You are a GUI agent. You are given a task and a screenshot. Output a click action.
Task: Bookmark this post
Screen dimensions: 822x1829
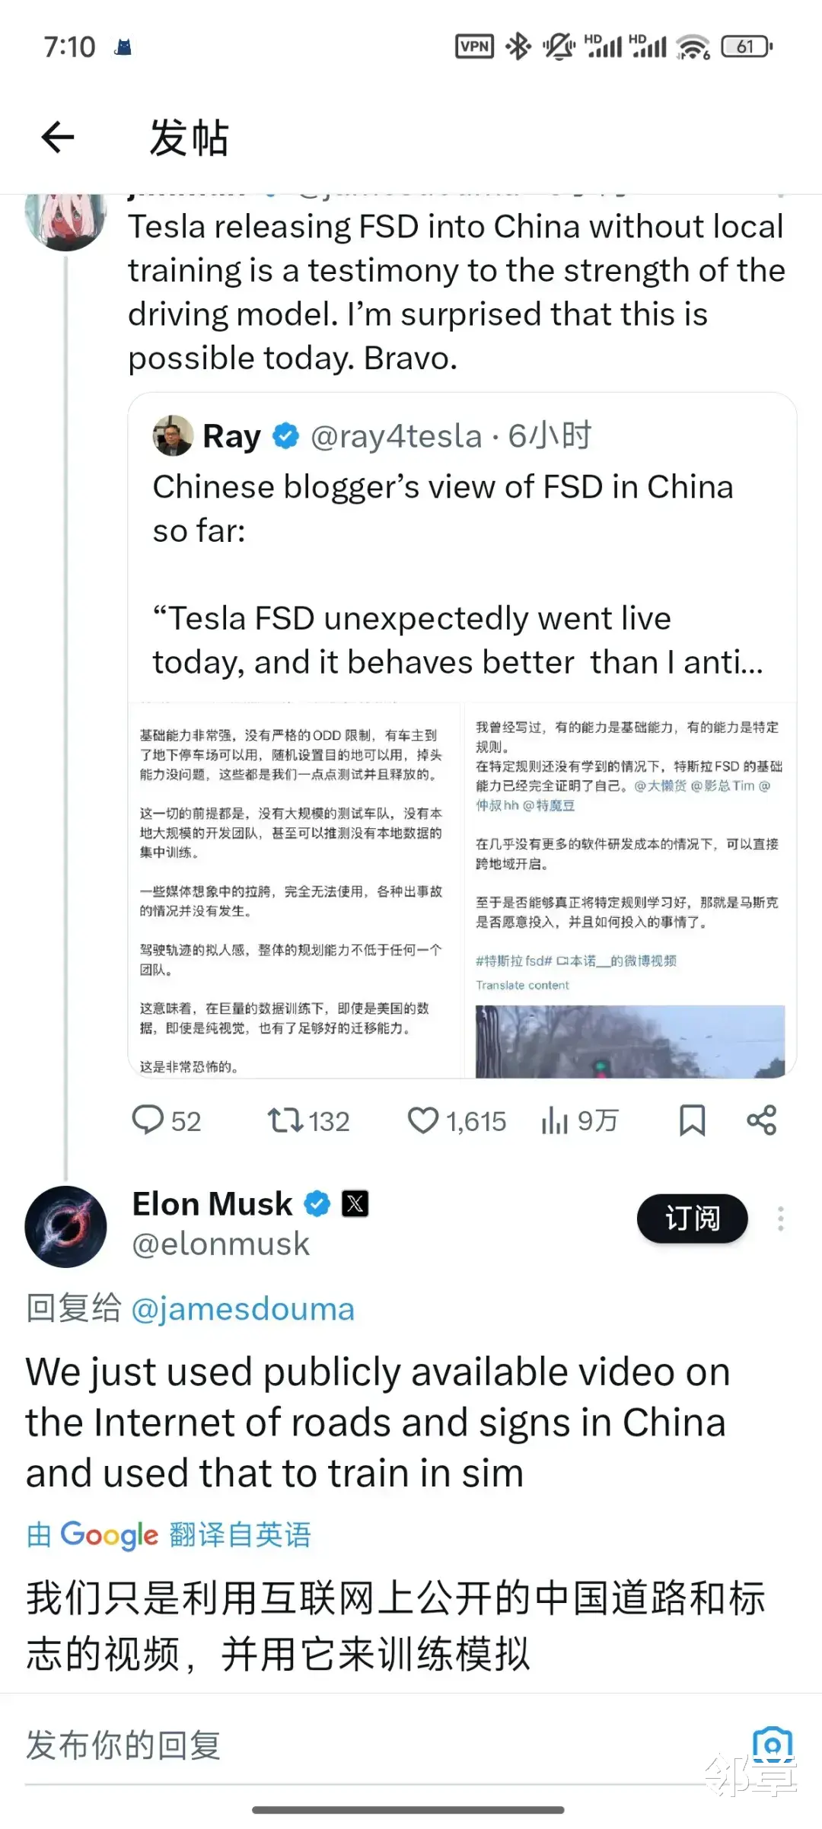(x=692, y=1120)
